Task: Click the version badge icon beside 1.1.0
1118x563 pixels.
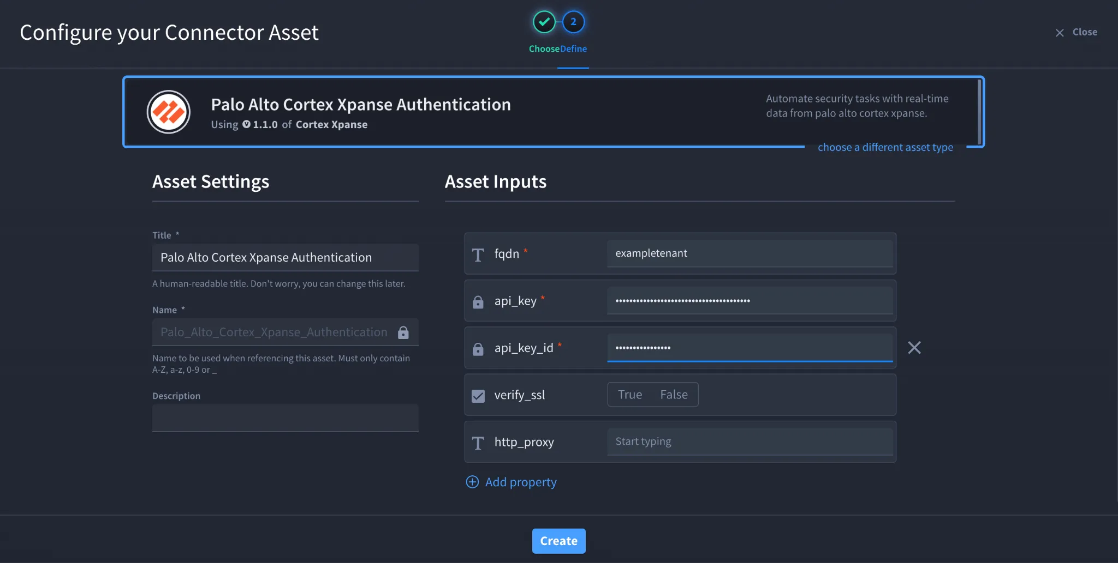Action: (246, 124)
